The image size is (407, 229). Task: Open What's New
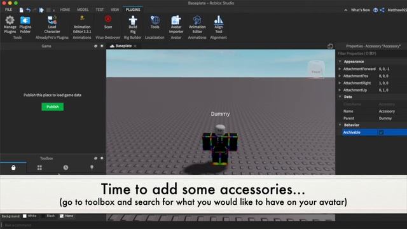coord(361,10)
